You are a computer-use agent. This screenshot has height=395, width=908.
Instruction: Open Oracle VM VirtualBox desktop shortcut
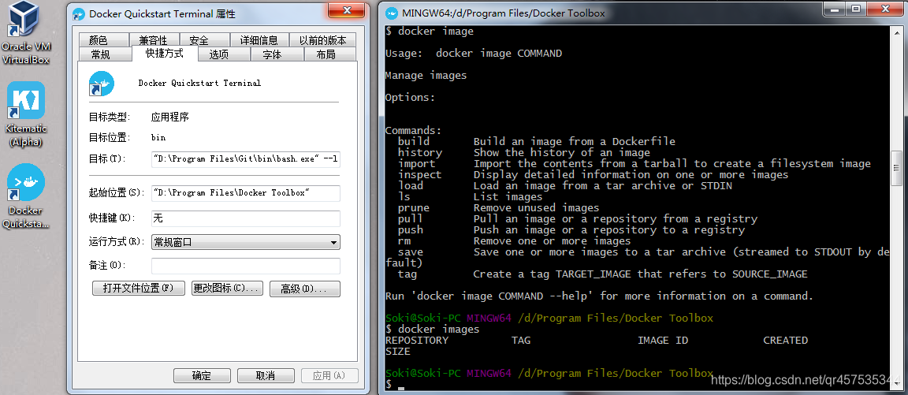25,34
